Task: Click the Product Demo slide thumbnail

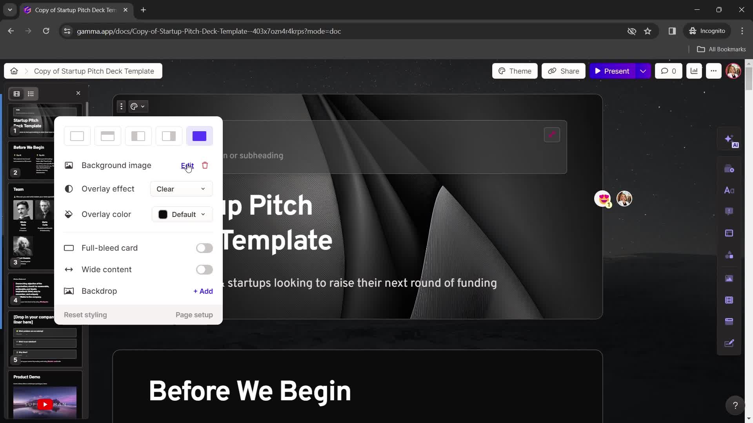Action: (x=45, y=395)
